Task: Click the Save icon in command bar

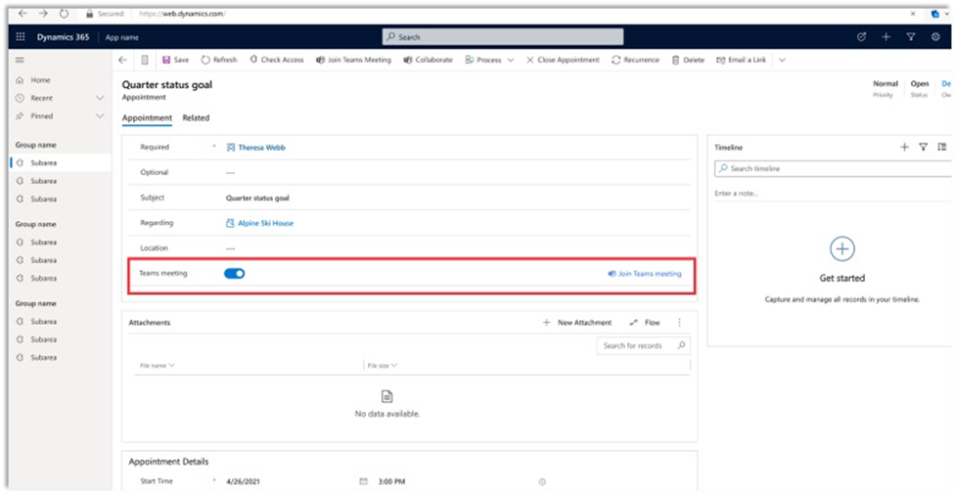Action: coord(166,60)
